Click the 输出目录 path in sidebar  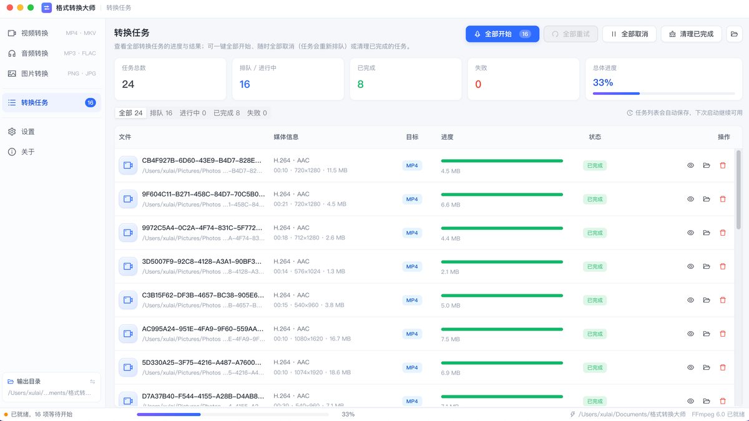click(x=49, y=393)
